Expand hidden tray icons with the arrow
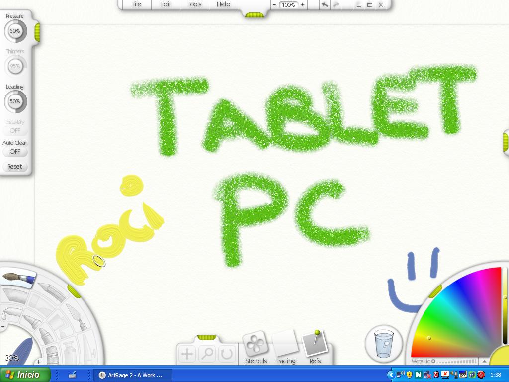 point(391,375)
